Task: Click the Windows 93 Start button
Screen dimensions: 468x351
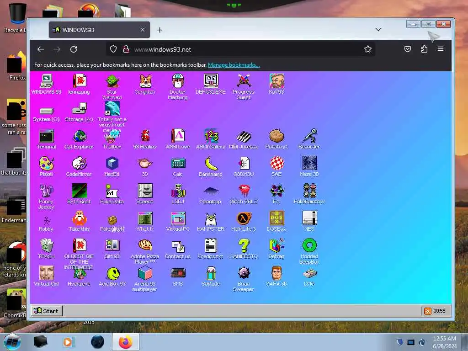Action: pos(47,311)
